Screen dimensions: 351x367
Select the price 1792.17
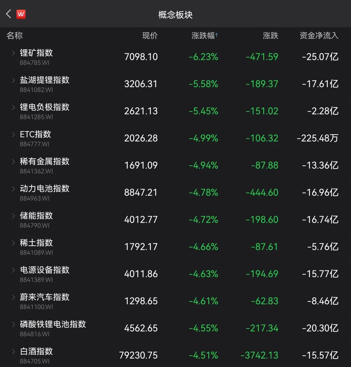tap(141, 247)
